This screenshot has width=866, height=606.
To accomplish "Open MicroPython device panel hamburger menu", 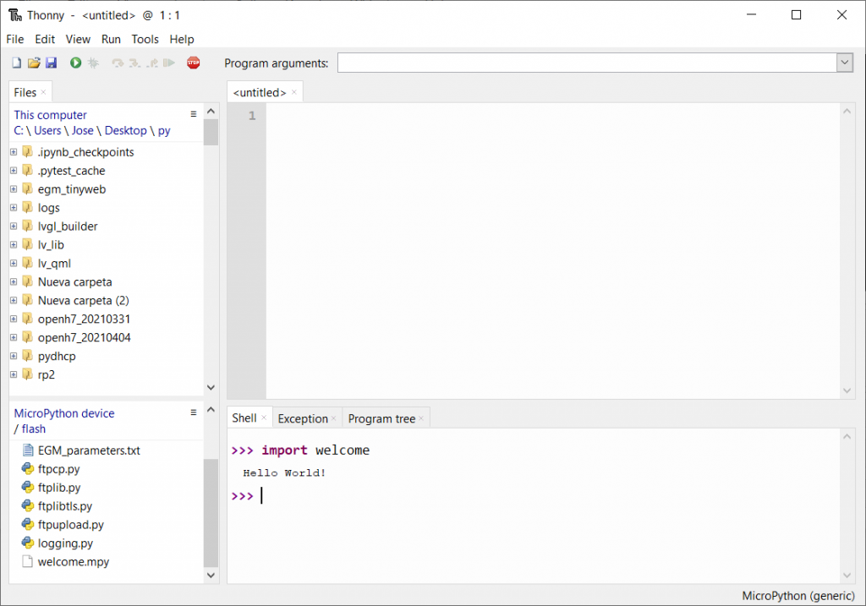I will [x=193, y=412].
